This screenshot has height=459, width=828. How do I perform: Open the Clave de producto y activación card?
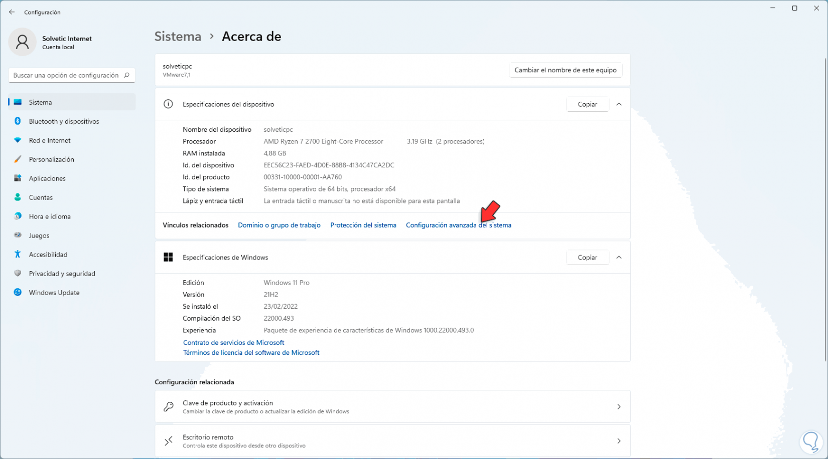[392, 407]
